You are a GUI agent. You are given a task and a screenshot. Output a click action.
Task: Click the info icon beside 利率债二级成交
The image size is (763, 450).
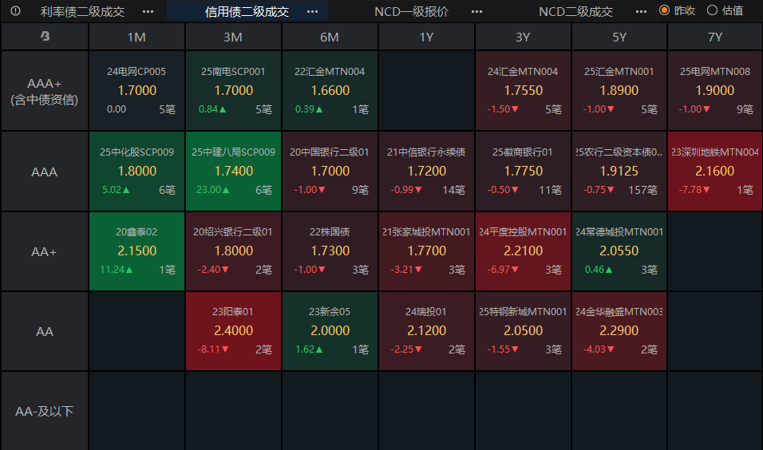[16, 10]
